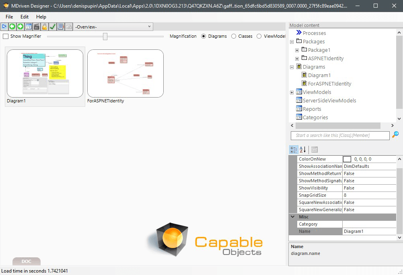Click the ColorOnNew color swatch
The image size is (403, 275).
click(347, 159)
